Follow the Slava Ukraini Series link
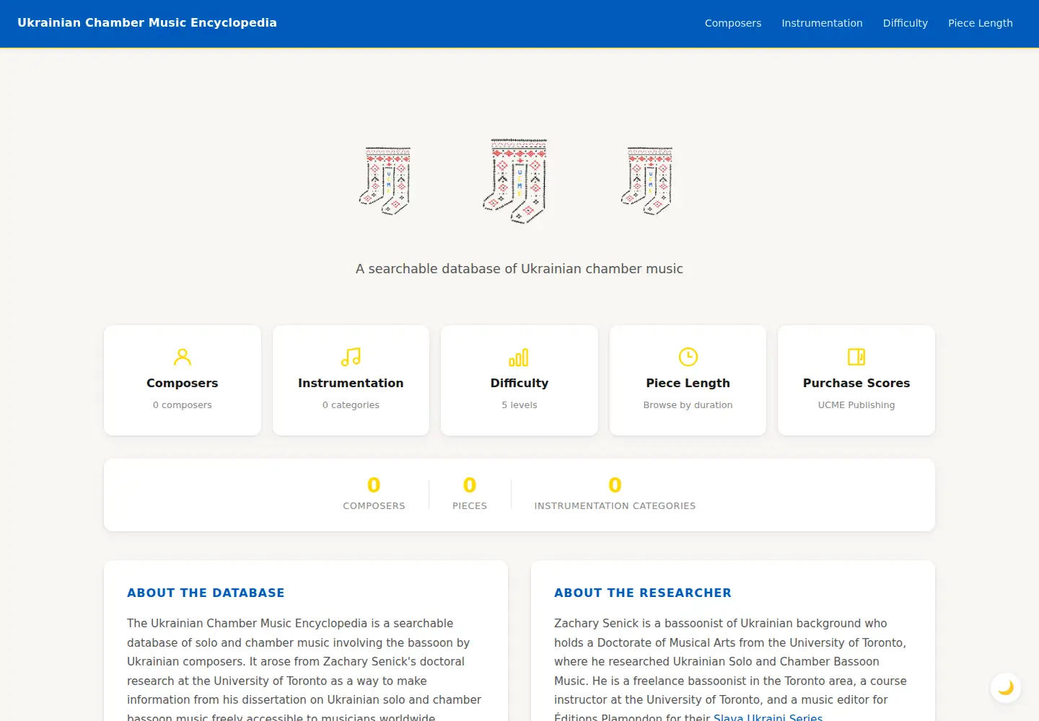Viewport: 1039px width, 721px height. tap(768, 717)
